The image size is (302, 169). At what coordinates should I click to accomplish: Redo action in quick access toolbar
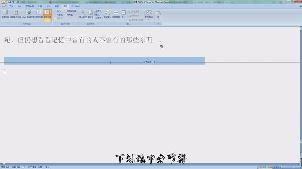point(18,2)
